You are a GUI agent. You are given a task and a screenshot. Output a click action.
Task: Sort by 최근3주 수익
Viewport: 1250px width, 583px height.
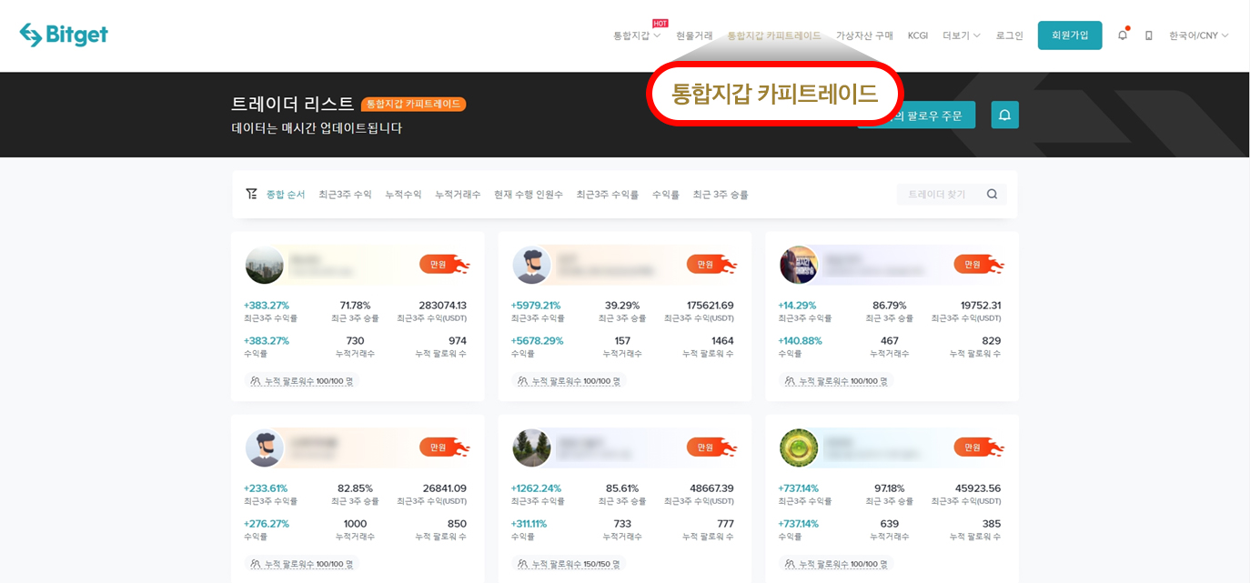tap(345, 195)
